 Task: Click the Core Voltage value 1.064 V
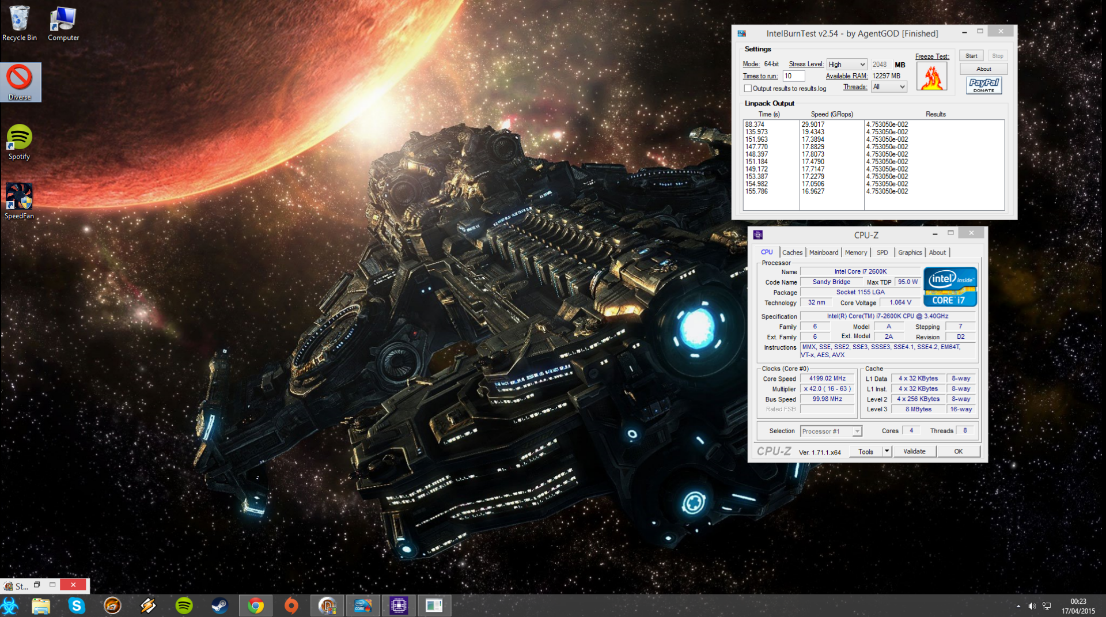tap(900, 302)
